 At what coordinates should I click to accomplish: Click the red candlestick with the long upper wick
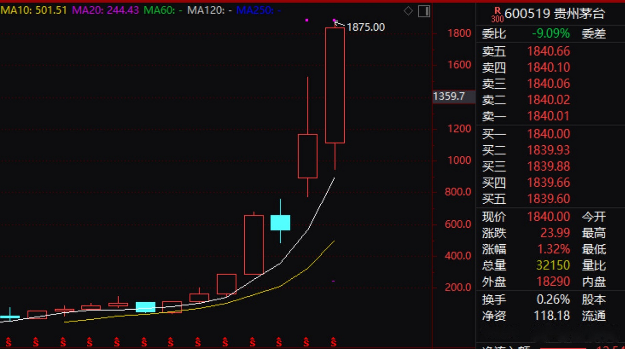click(x=308, y=156)
